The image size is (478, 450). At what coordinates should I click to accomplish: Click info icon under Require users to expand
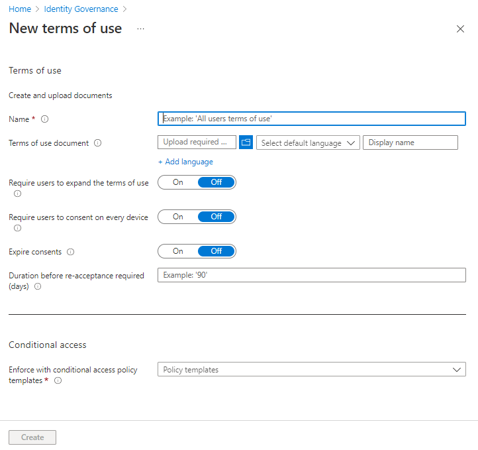click(17, 194)
